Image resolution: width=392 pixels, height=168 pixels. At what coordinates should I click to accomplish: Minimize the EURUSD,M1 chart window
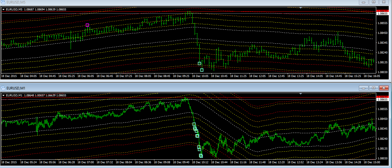(364, 88)
